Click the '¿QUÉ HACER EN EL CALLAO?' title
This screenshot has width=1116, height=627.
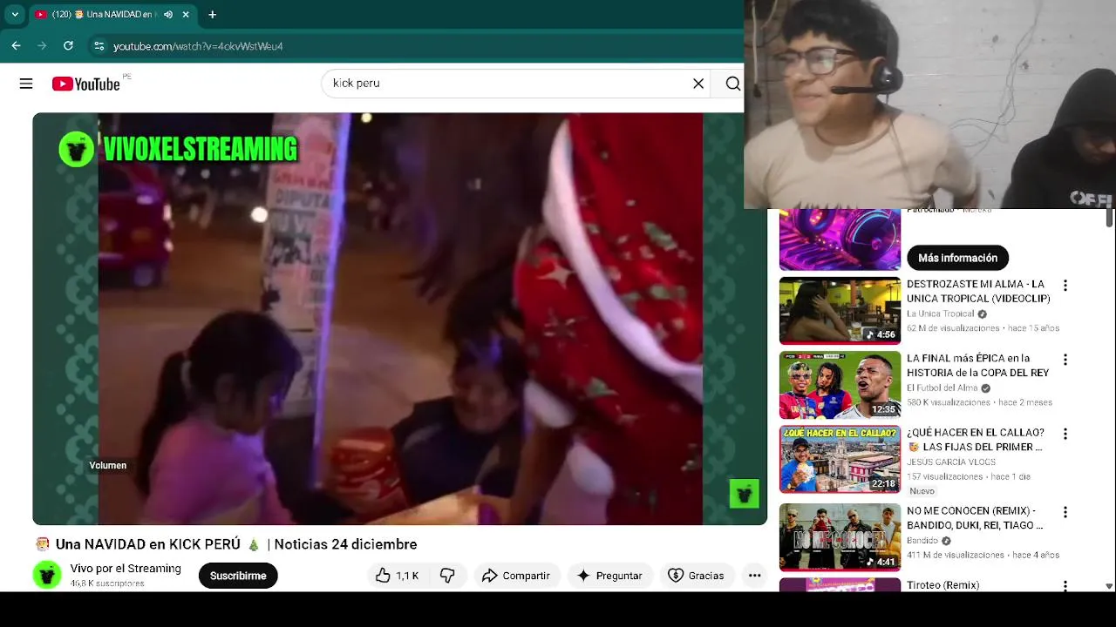(x=976, y=440)
